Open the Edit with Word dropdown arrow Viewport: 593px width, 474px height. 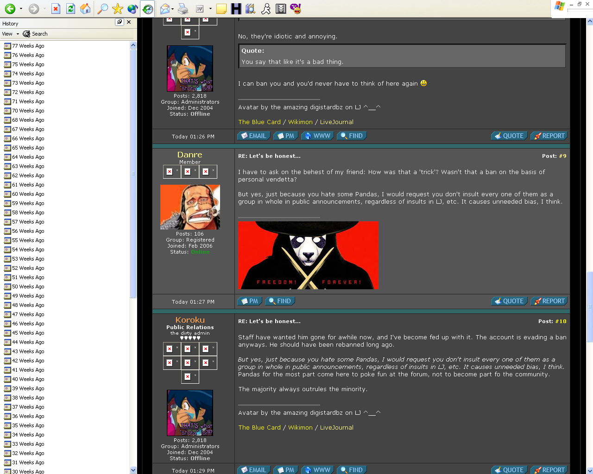coord(210,8)
